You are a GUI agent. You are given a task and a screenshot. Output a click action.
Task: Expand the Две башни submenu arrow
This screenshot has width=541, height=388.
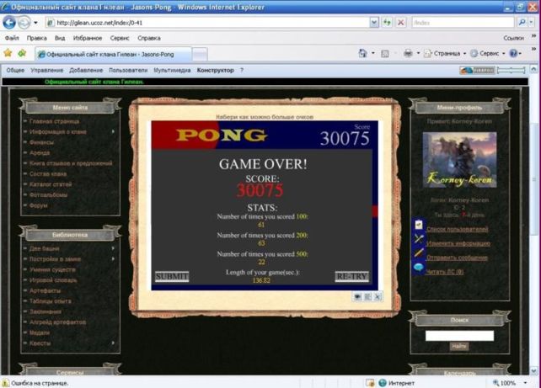(x=113, y=248)
